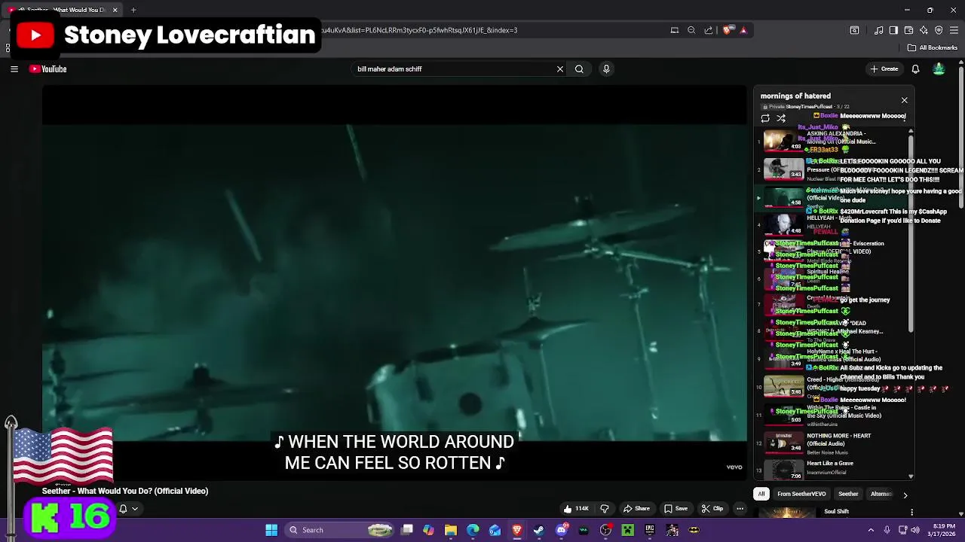Toggle the Brave sidebar panel
This screenshot has height=542, width=965.
coord(893,30)
